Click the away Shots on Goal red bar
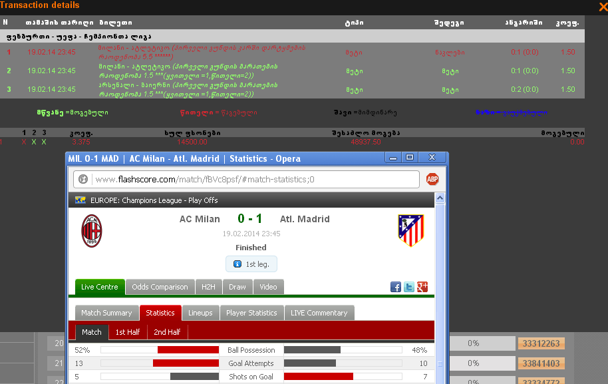Screen dimensions: 608x384 click(319, 376)
